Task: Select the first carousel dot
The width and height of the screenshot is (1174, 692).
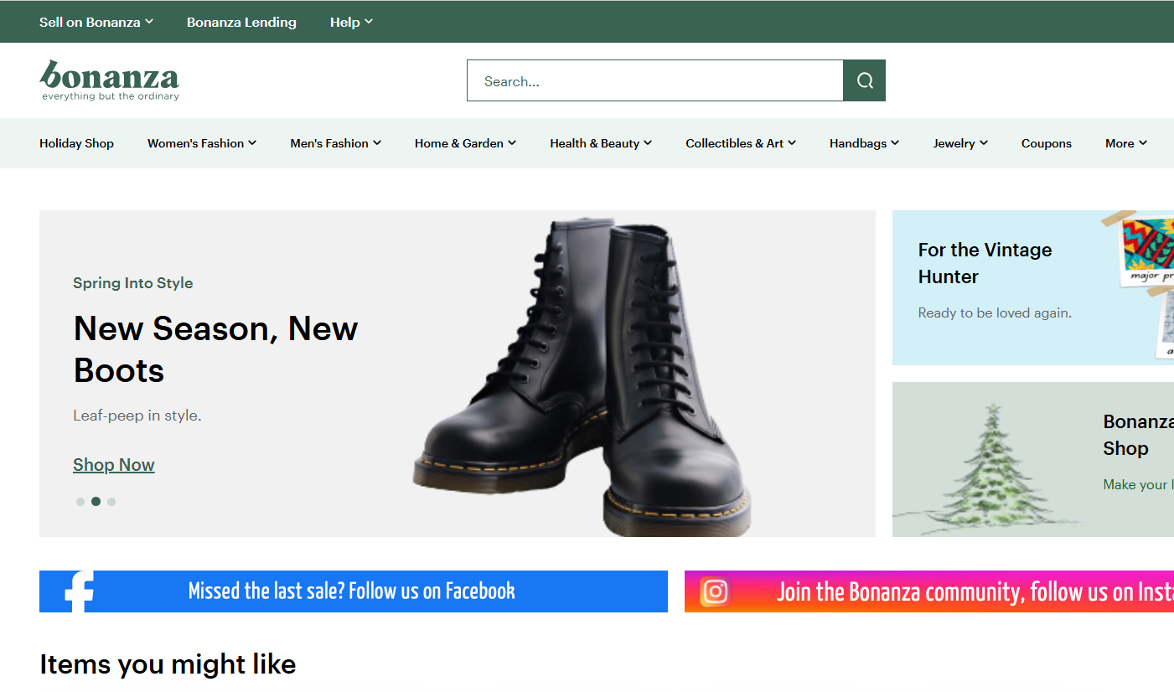Action: (x=80, y=502)
